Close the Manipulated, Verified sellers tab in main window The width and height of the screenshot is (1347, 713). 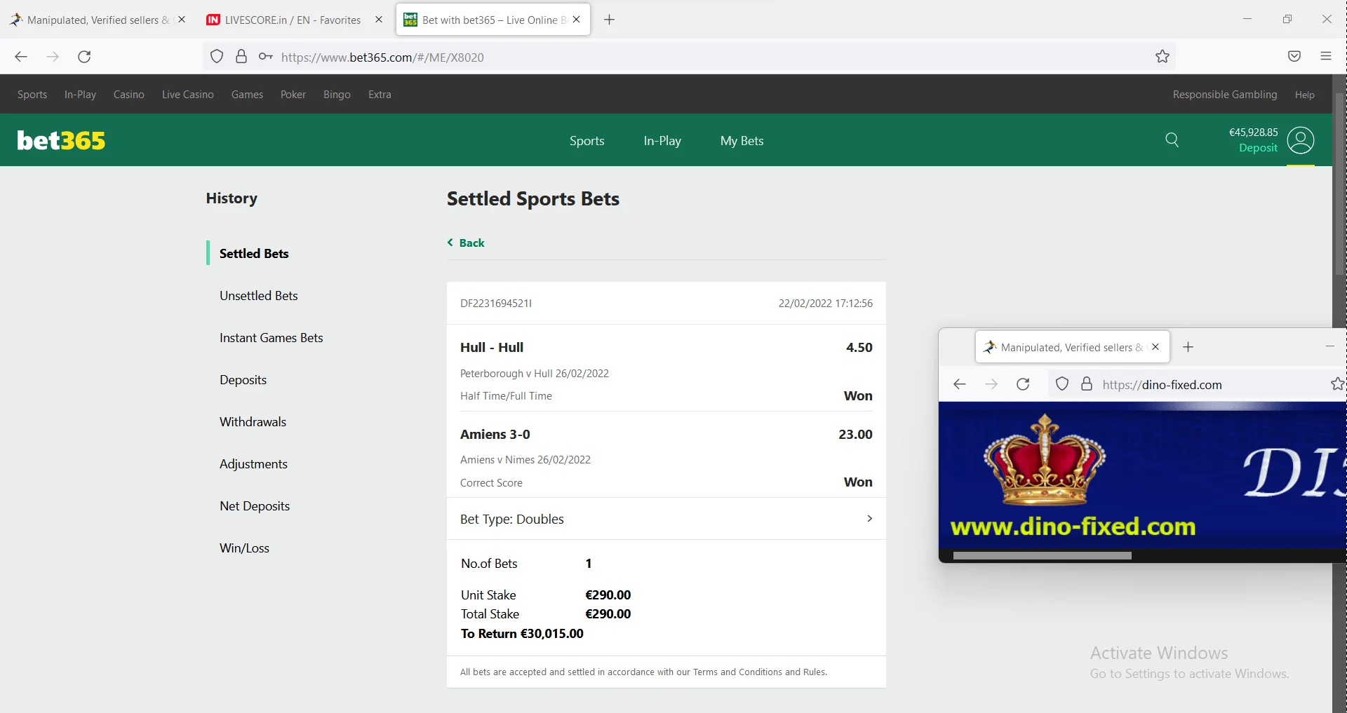point(182,20)
